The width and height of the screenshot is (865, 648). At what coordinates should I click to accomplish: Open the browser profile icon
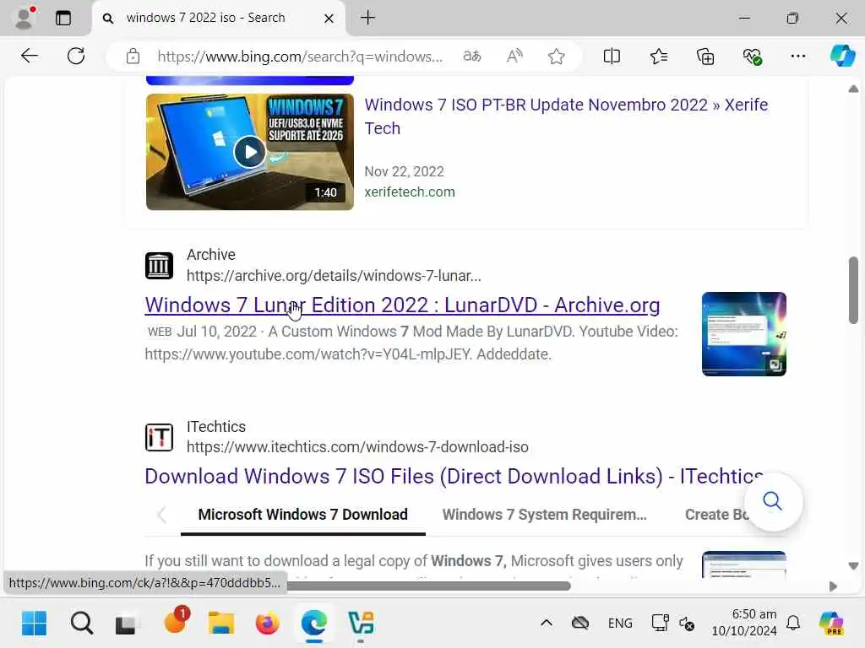point(24,18)
